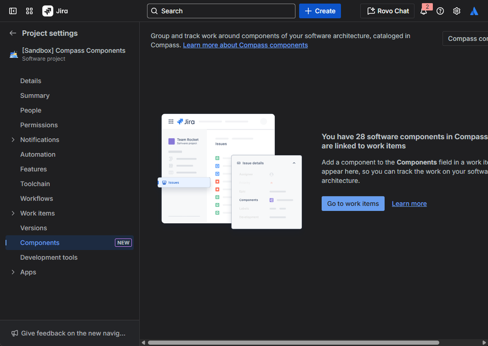Collapse the sidebar with the panel icon
The height and width of the screenshot is (346, 488).
[13, 11]
